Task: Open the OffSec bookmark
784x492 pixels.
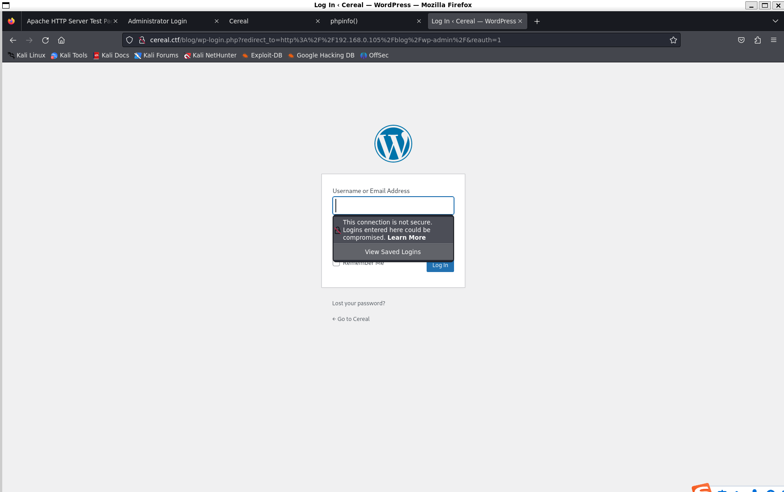Action: [374, 55]
